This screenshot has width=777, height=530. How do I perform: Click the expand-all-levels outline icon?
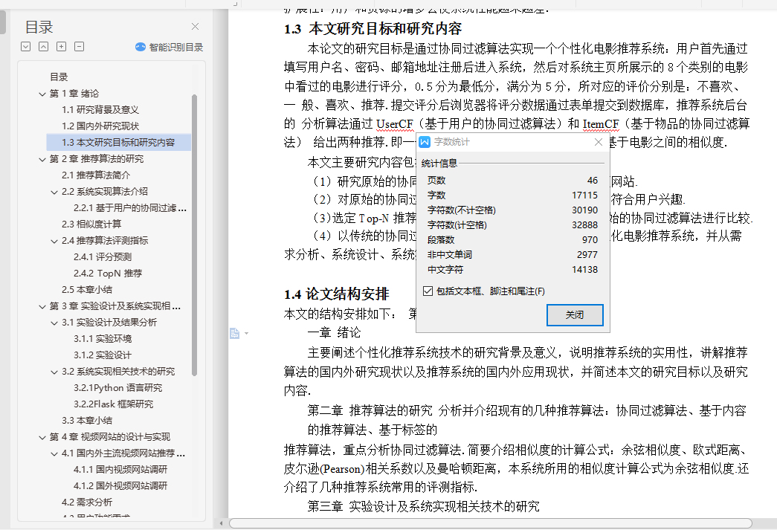(x=26, y=47)
